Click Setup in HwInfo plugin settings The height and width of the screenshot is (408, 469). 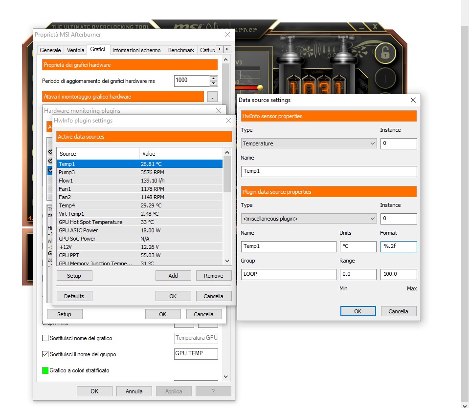[74, 276]
